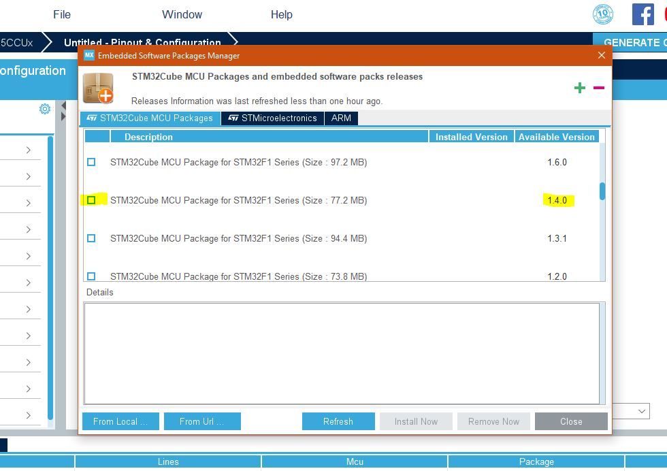Click the Details label below the list
667x471 pixels.
100,292
